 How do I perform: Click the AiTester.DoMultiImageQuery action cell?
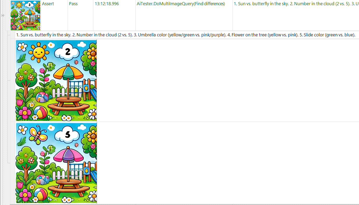(x=181, y=4)
